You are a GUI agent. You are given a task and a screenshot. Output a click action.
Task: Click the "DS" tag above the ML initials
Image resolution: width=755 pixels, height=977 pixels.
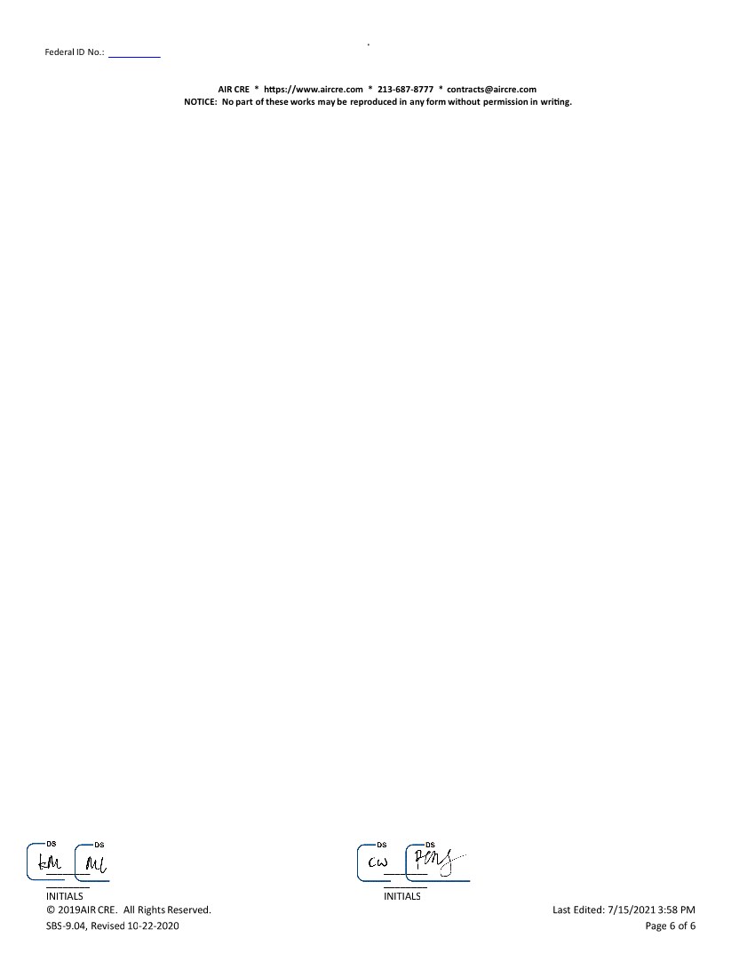click(99, 844)
